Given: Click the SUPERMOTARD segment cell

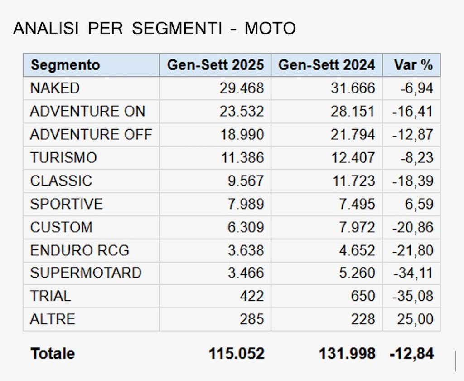Looking at the screenshot, I should point(86,273).
